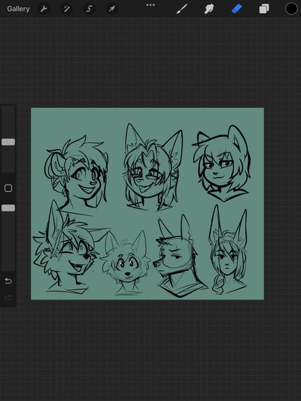Open the black color picker circle
Viewport: 301px width, 401px height.
pos(292,9)
